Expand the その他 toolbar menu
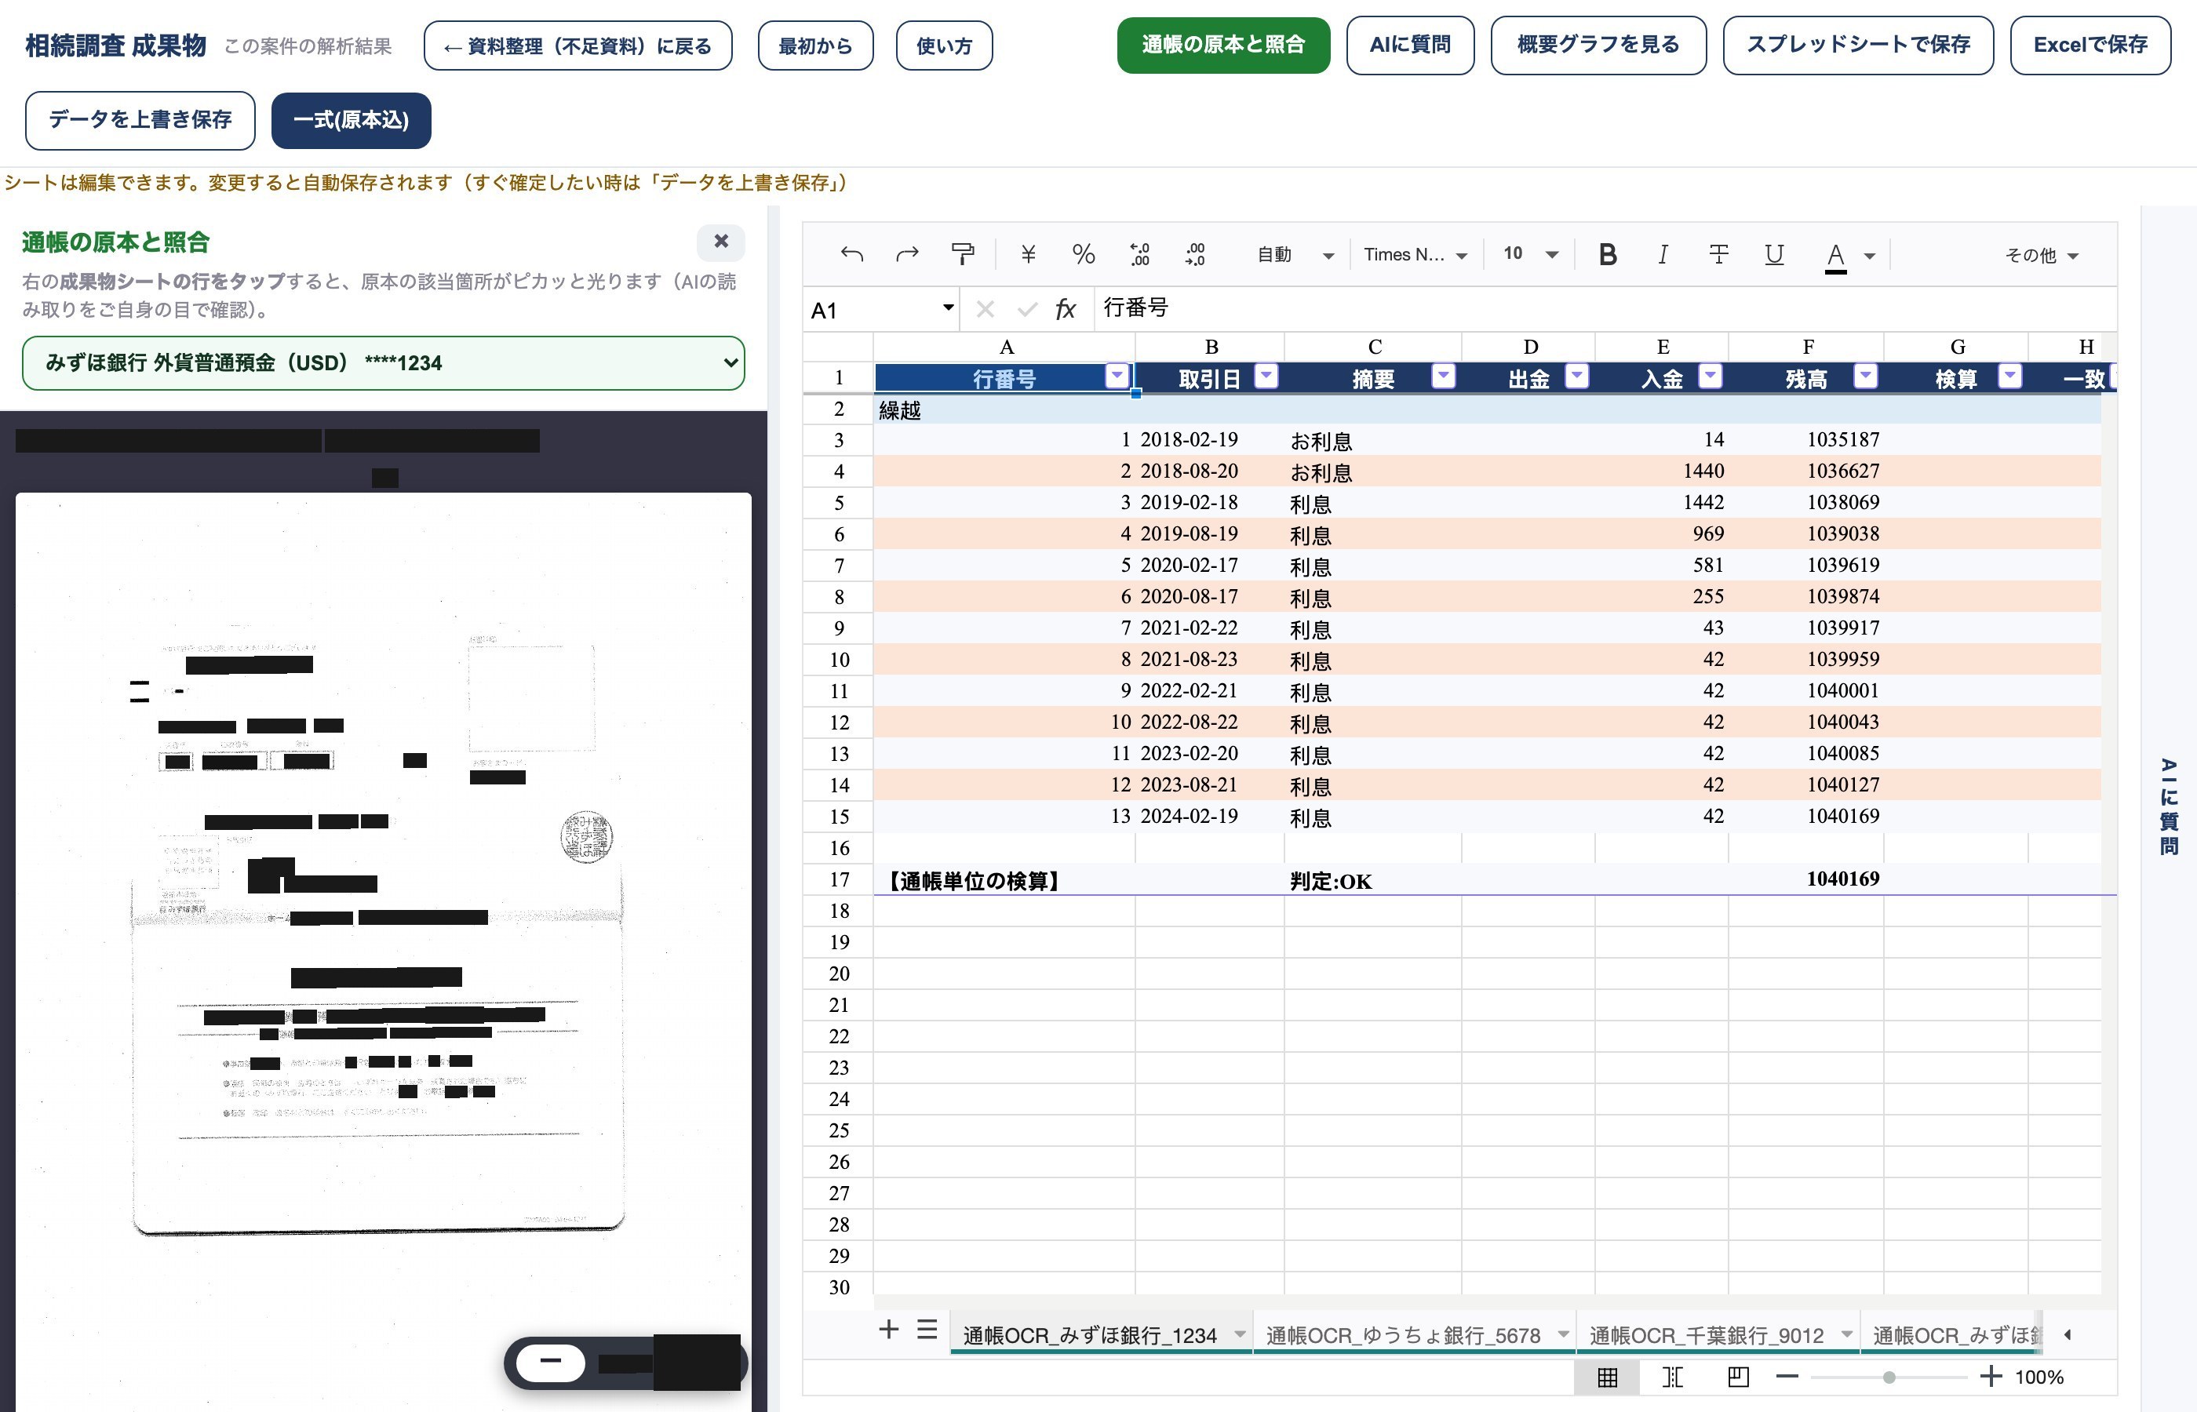 2041,255
